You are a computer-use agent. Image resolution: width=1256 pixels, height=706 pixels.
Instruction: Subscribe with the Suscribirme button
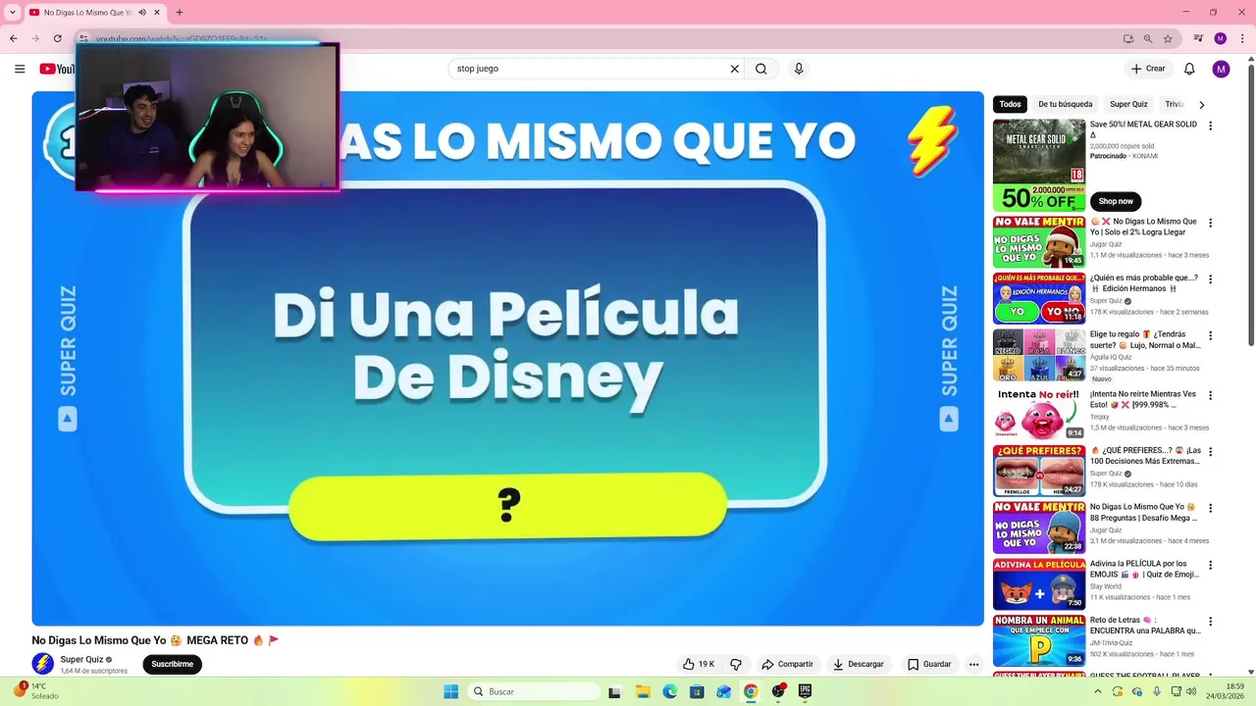(x=172, y=664)
